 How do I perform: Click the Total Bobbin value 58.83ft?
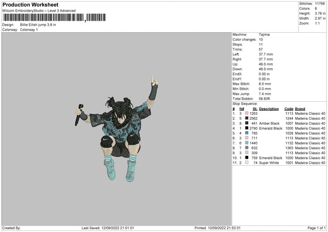tap(265, 98)
